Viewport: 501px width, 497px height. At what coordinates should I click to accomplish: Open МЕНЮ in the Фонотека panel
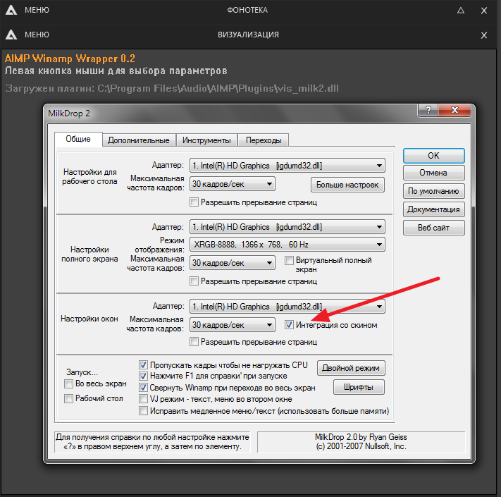point(37,11)
